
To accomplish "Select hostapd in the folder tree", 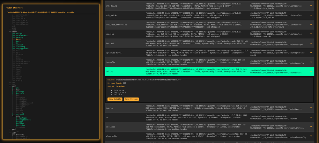I will 19,34.
